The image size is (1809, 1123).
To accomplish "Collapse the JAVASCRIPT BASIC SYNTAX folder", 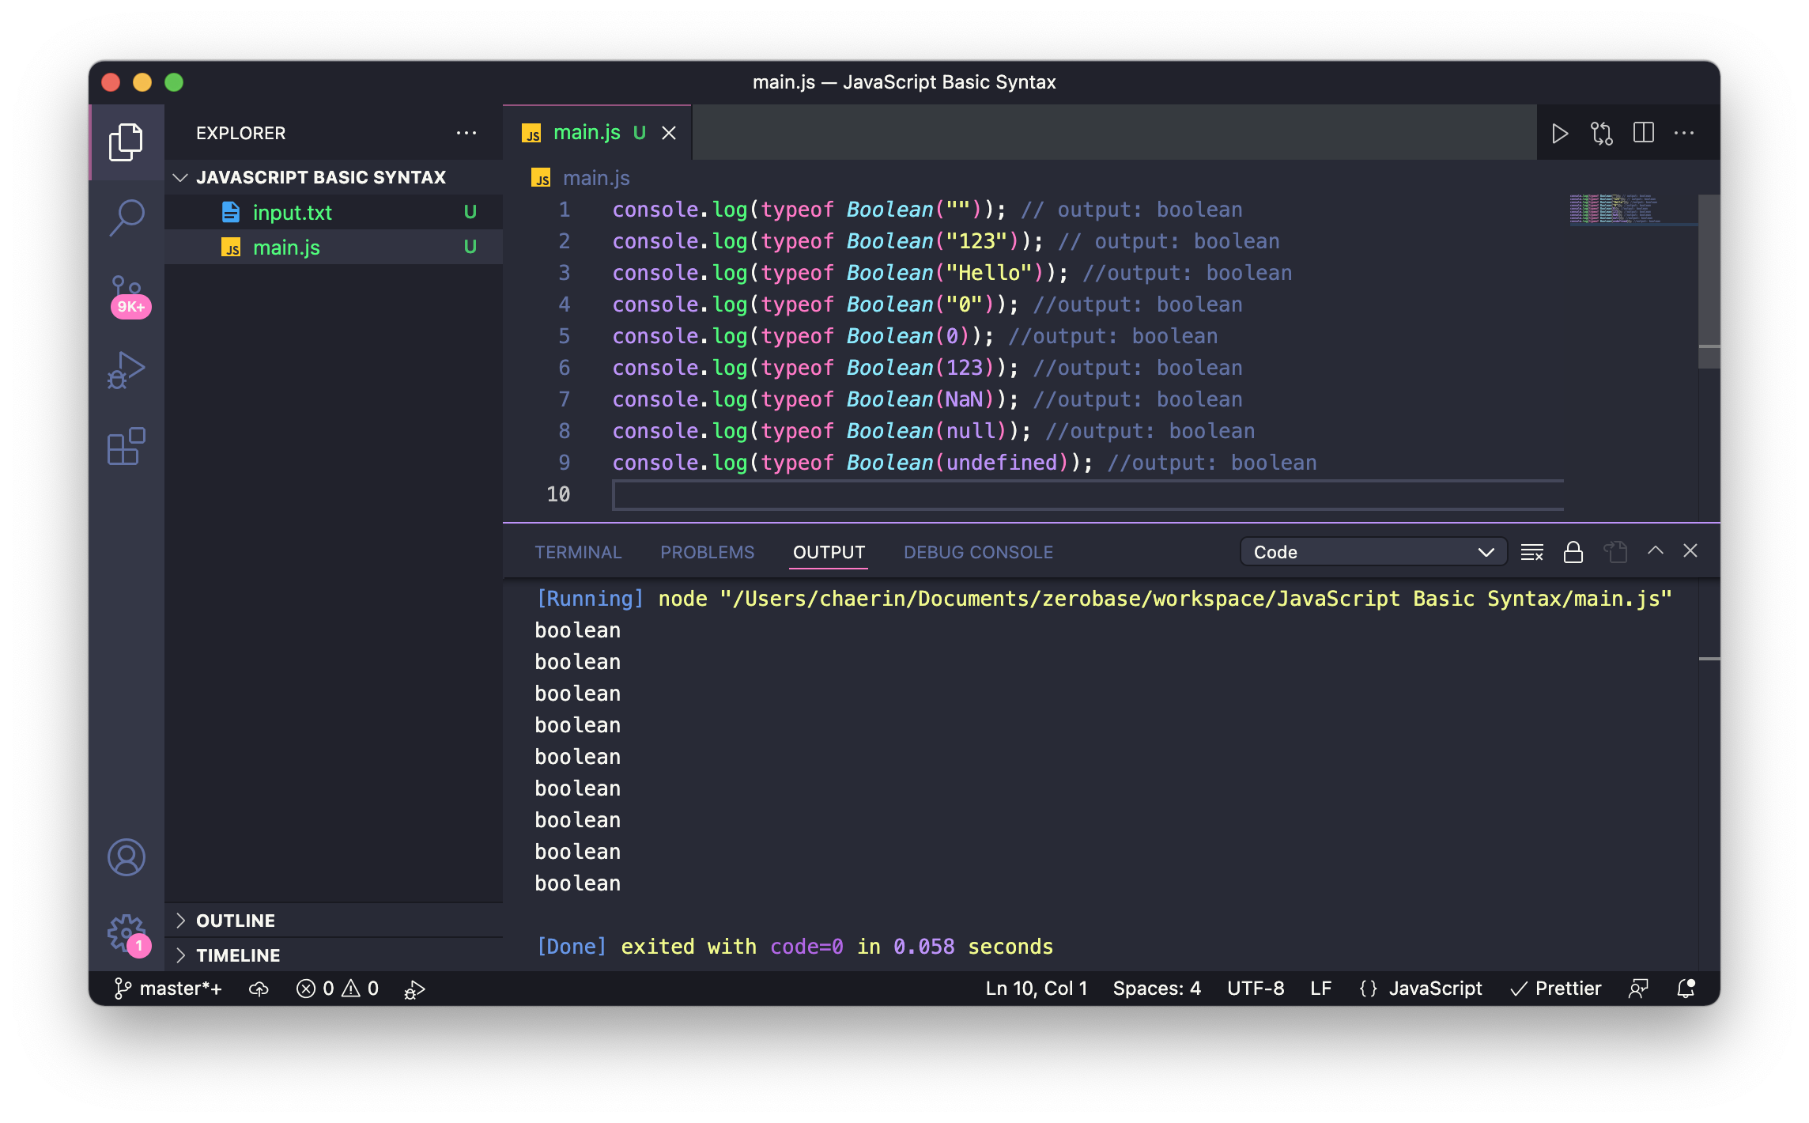I will coord(320,177).
